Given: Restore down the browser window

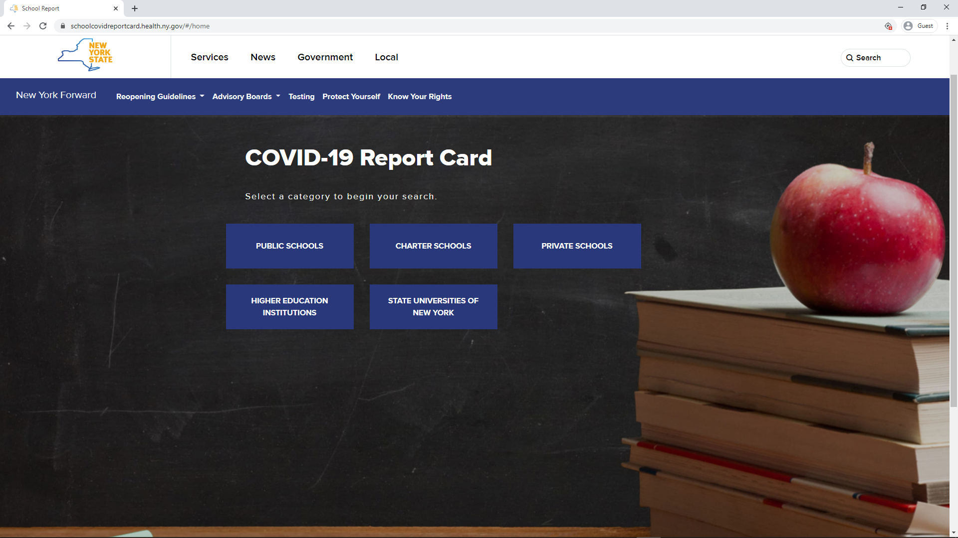Looking at the screenshot, I should [924, 7].
